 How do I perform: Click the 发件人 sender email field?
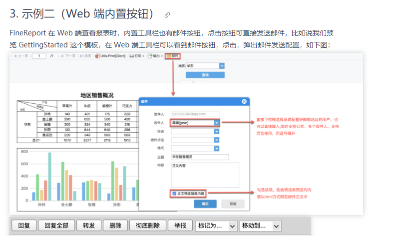[195, 114]
